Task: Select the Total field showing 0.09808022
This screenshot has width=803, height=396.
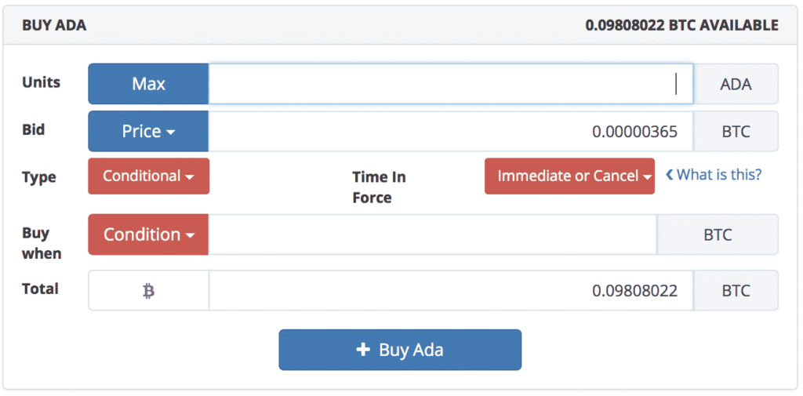Action: [x=451, y=290]
